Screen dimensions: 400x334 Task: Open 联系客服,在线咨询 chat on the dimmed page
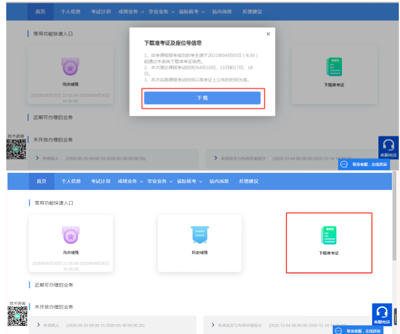tap(364, 164)
